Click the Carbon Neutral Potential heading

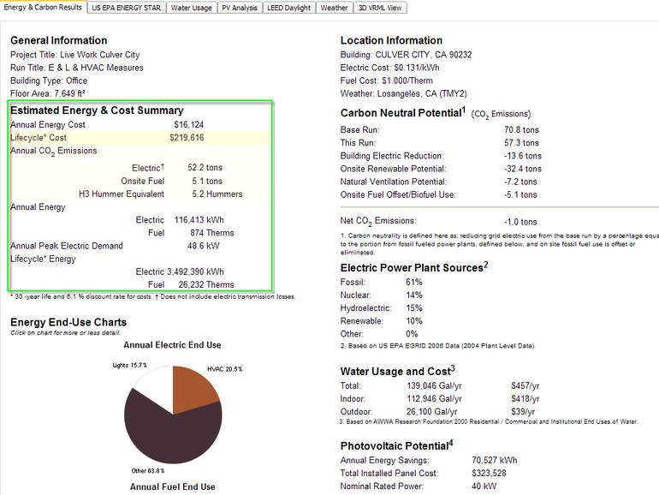point(403,113)
